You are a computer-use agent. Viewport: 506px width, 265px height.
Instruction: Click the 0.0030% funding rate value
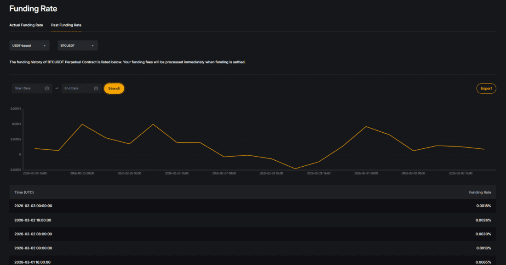pyautogui.click(x=483, y=234)
